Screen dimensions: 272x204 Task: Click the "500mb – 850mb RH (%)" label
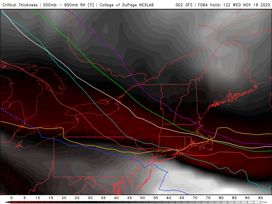coord(69,5)
